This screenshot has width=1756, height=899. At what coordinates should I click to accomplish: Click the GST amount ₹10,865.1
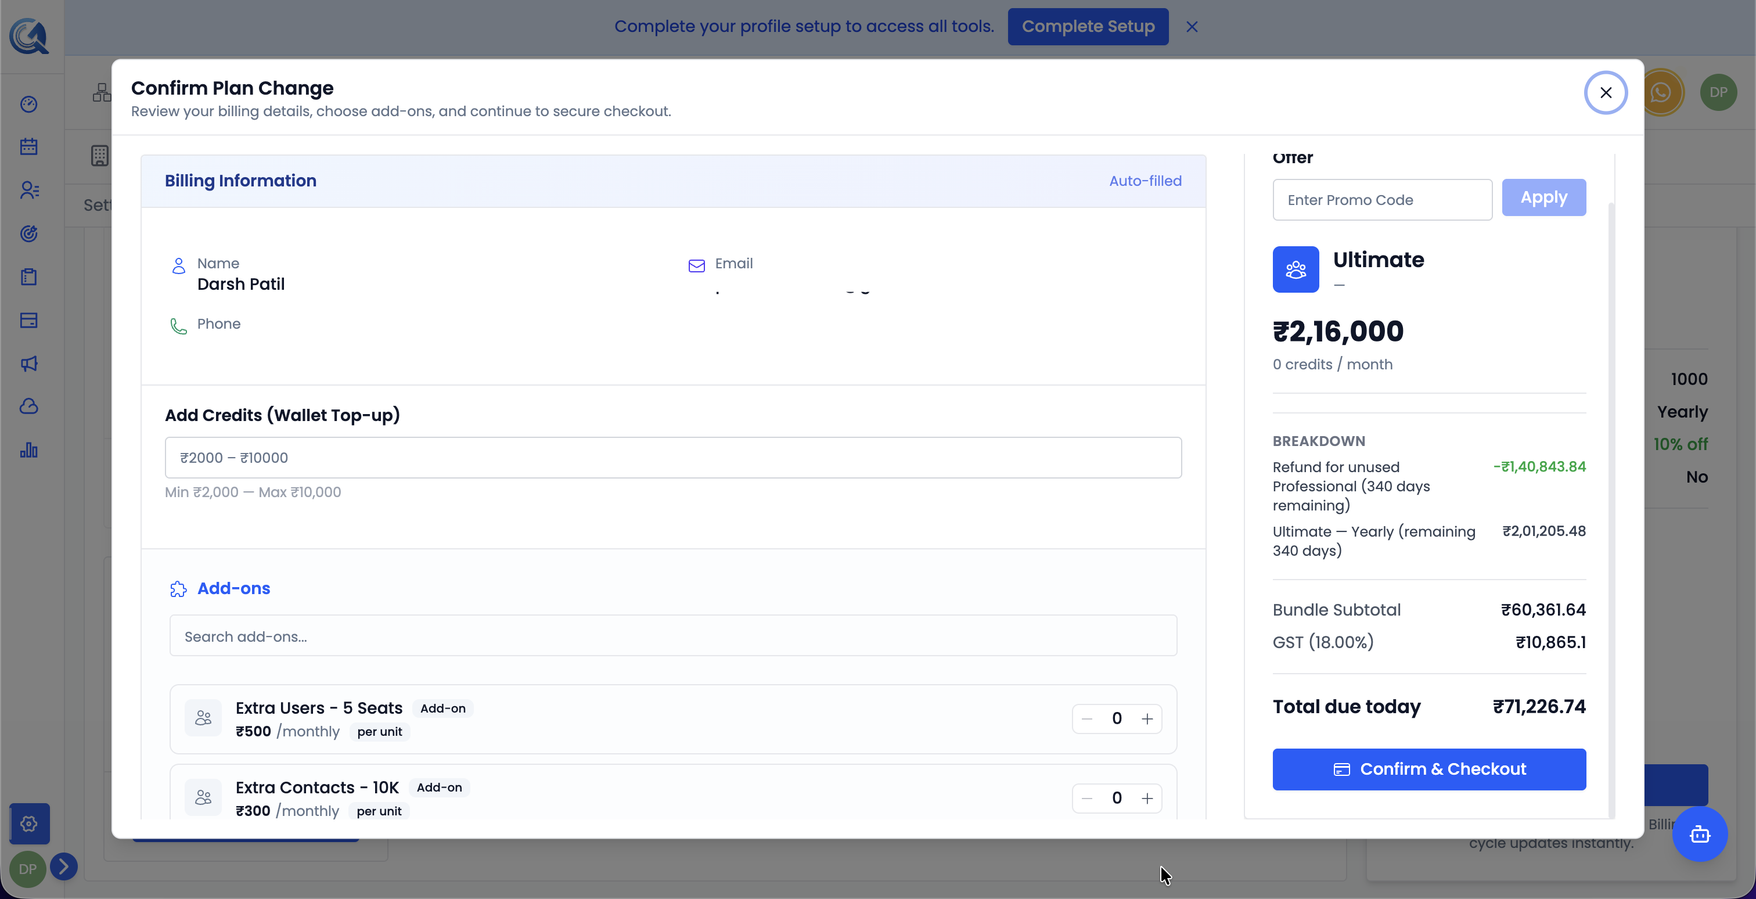pos(1551,642)
